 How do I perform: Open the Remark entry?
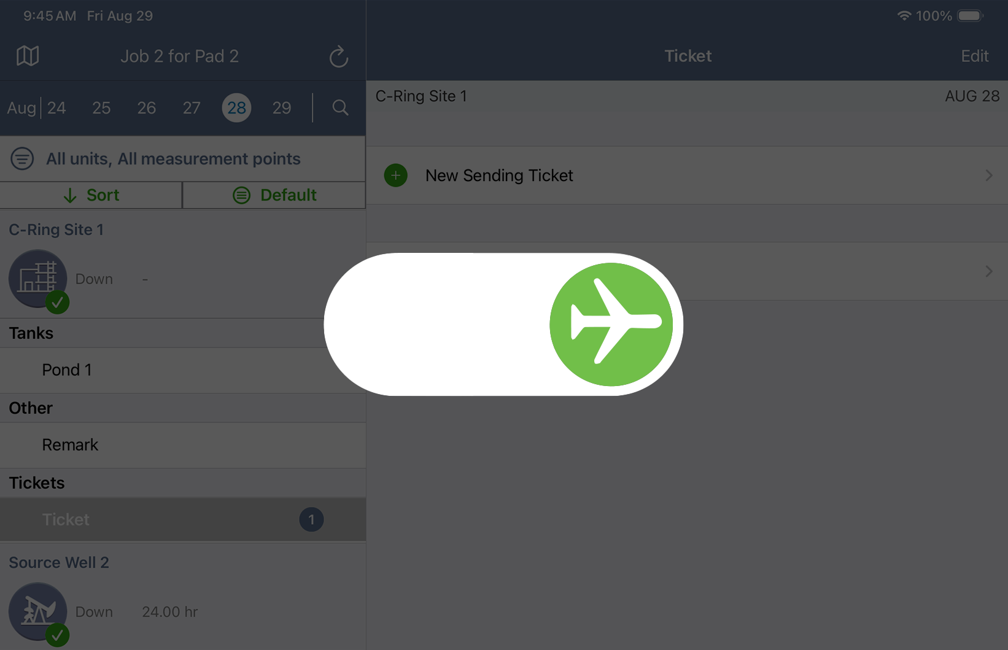pyautogui.click(x=70, y=445)
